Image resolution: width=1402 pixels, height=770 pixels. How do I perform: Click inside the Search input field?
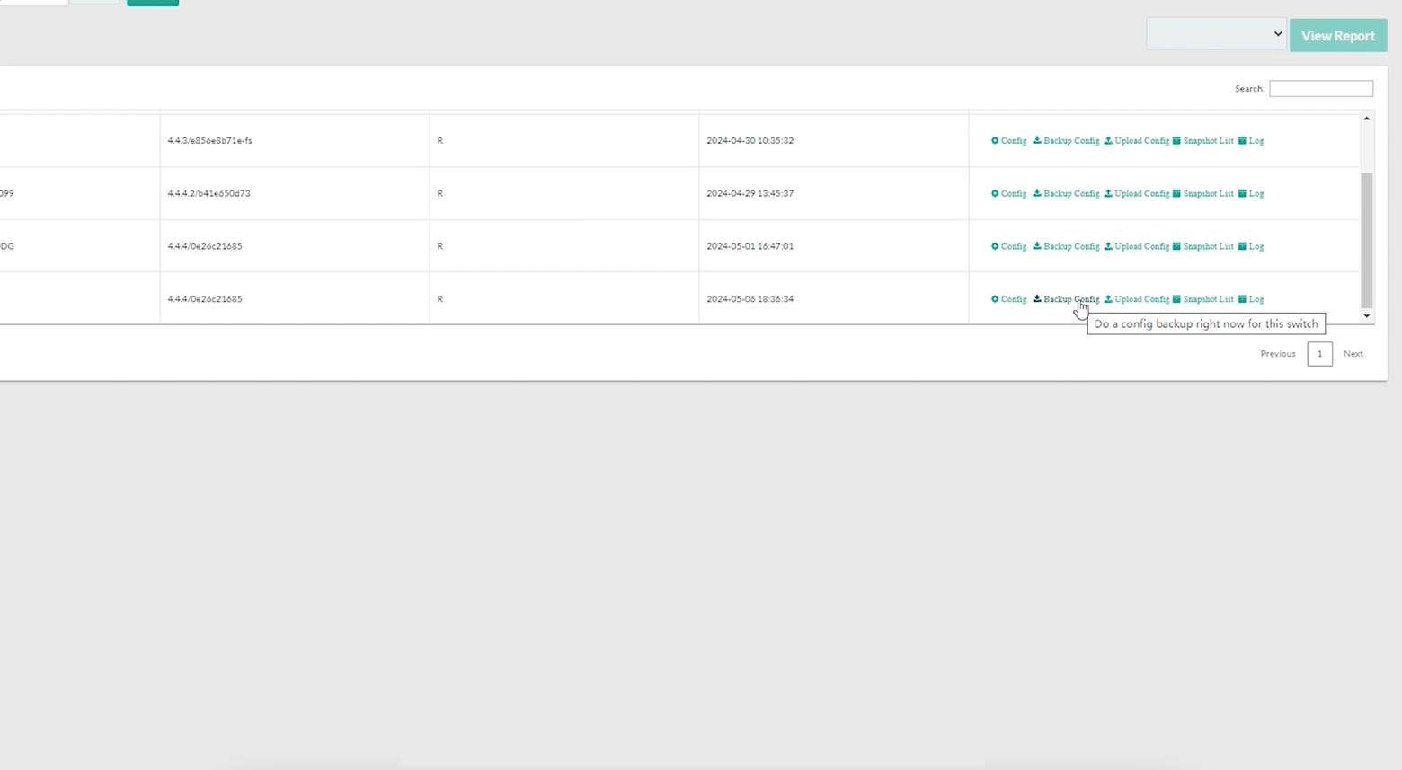point(1320,88)
